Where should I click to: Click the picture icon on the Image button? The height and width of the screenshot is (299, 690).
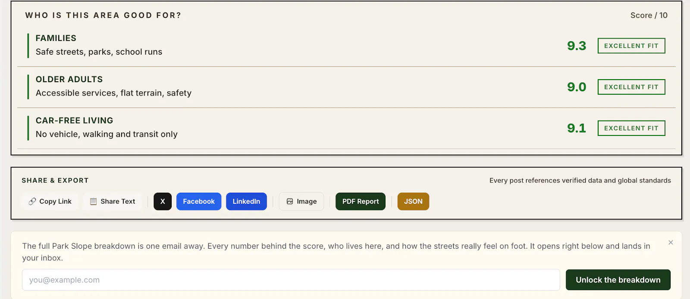[290, 201]
